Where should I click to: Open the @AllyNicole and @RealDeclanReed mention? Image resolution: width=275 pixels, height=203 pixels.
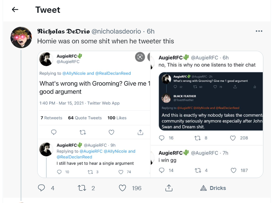coord(97,73)
